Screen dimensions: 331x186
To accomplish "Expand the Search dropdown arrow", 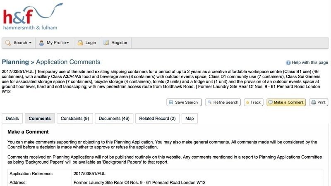I will (30, 43).
